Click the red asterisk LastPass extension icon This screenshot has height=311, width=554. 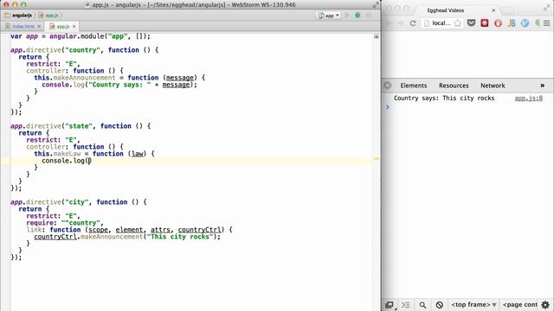pos(485,23)
